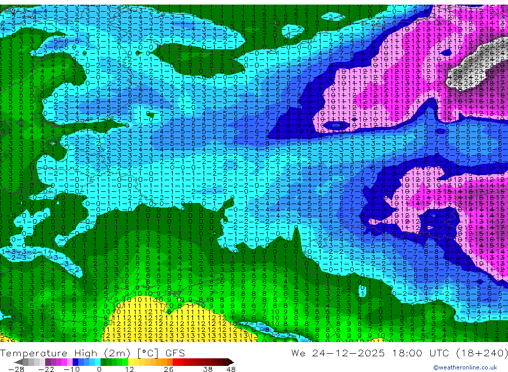Viewport: 508px width, 372px height.
Task: Click the 48 label on the color scale
Action: click(x=231, y=369)
